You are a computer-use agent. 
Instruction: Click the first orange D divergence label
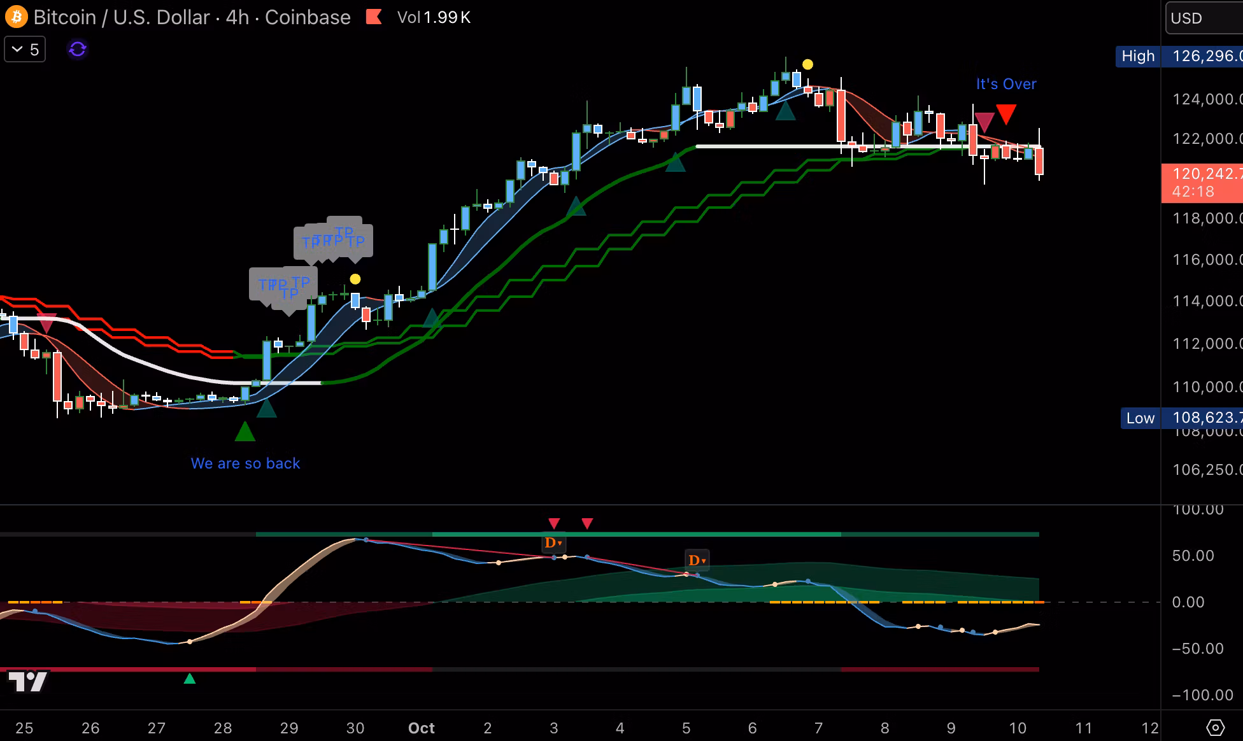coord(553,543)
